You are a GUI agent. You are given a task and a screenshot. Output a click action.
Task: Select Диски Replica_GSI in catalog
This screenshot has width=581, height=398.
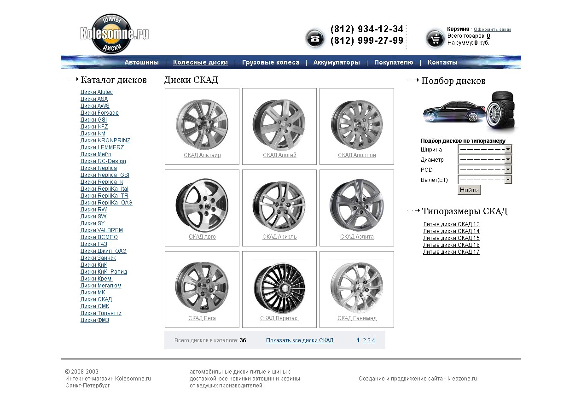pyautogui.click(x=105, y=175)
